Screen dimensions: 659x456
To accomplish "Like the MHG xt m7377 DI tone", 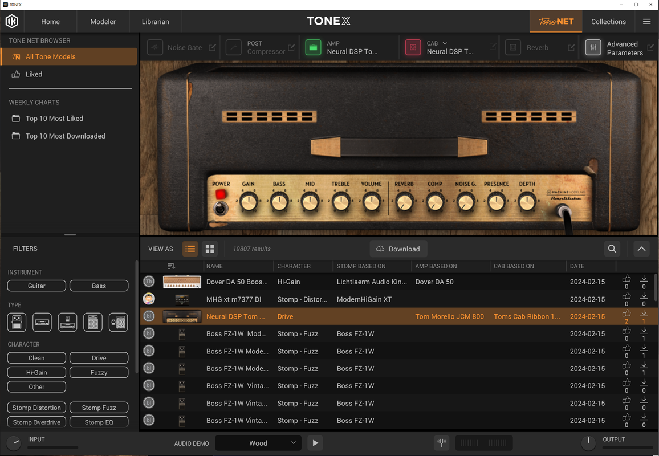I will (x=626, y=296).
